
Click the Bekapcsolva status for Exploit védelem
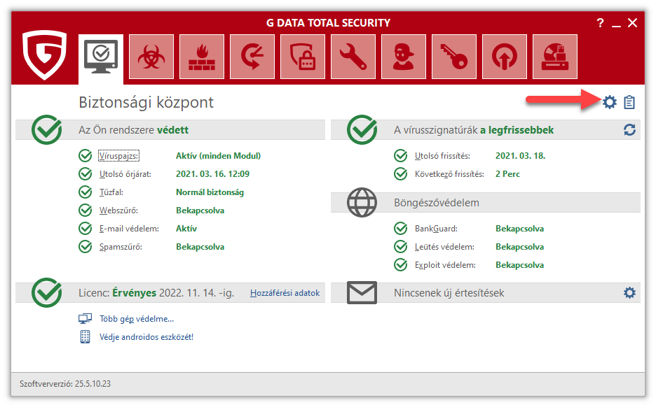(x=519, y=265)
